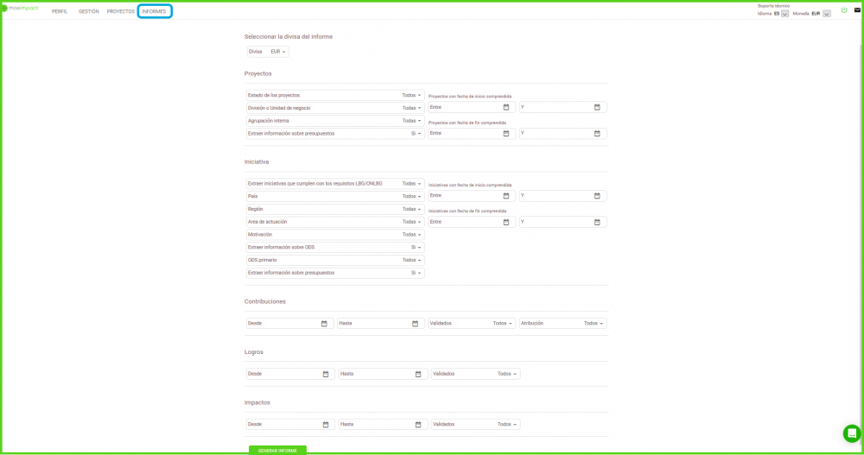This screenshot has width=864, height=455.
Task: Open the INFORMES menu tab
Action: point(154,11)
